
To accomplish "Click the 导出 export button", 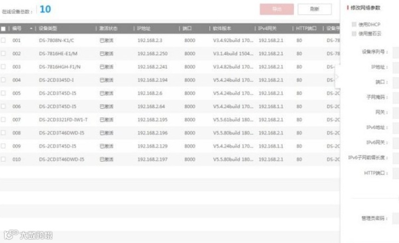I will (x=276, y=9).
